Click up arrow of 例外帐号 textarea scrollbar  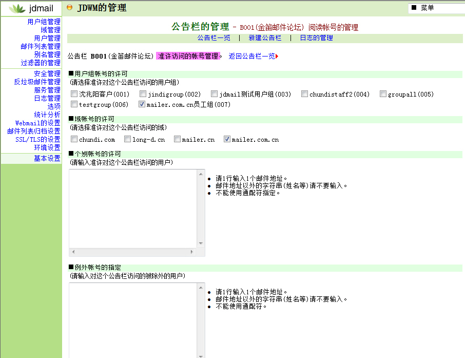[x=201, y=287]
